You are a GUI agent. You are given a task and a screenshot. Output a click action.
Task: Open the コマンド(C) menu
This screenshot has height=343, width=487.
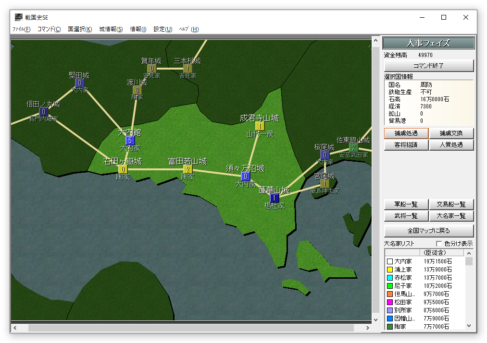[x=49, y=29]
